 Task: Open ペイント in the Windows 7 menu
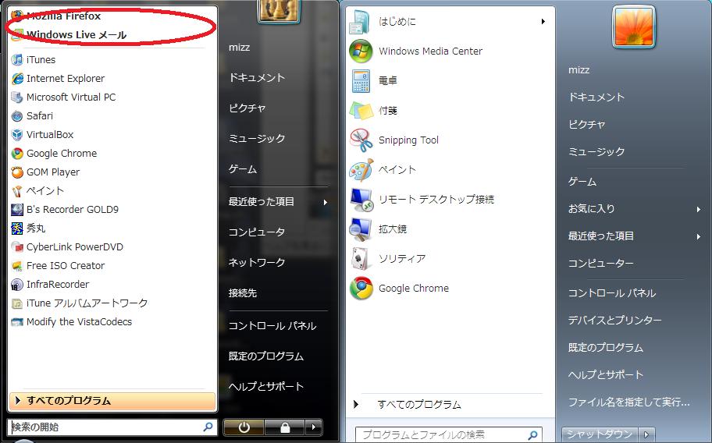point(383,169)
